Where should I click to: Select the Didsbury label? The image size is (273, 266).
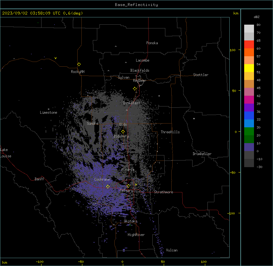click(x=121, y=136)
